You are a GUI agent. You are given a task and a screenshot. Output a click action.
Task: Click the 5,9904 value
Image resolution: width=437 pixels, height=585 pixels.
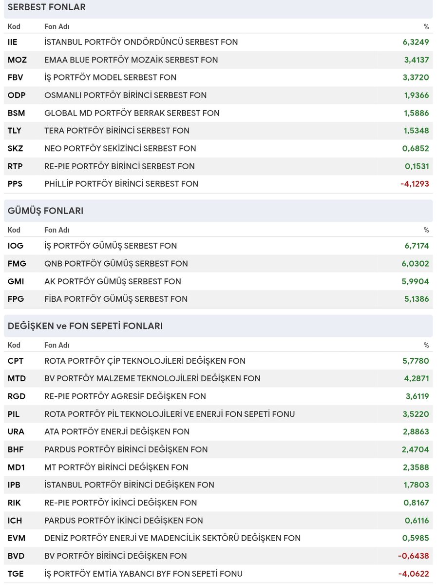416,281
